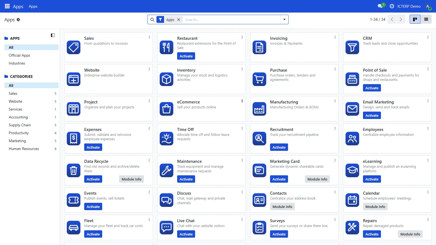
Task: Open the user avatar menu
Action: pyautogui.click(x=428, y=6)
